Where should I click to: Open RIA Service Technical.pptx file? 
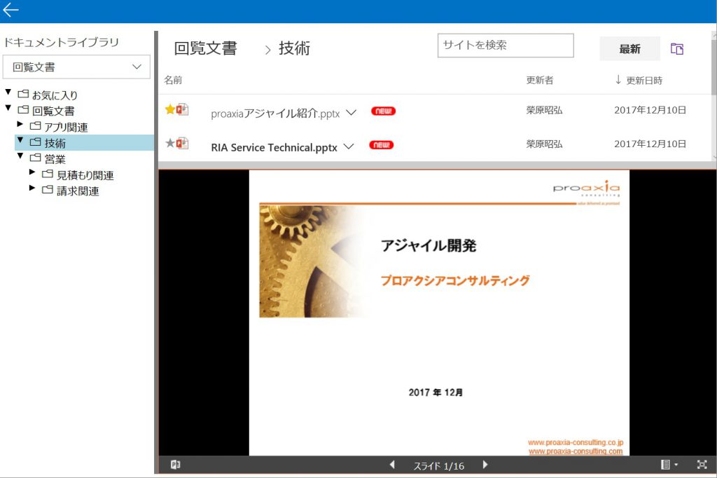(274, 147)
